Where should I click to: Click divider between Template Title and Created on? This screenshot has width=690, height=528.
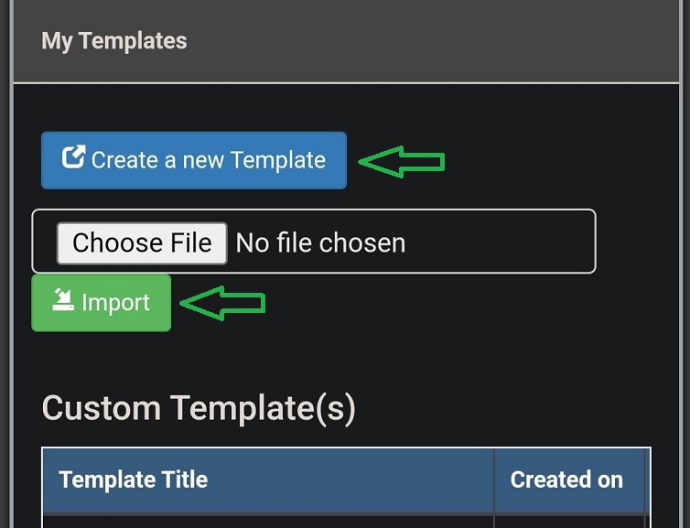tap(494, 480)
